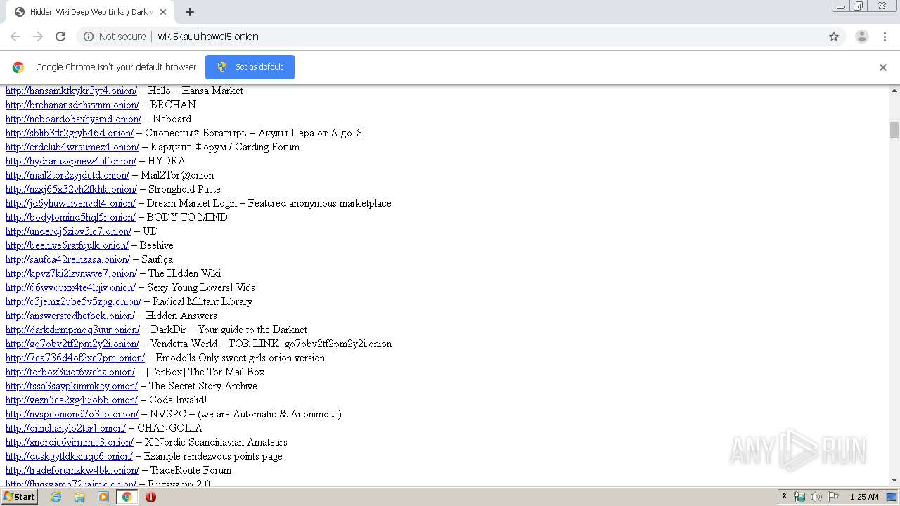
Task: Open the tssa3saypkimmkcy.onion link
Action: click(x=72, y=386)
